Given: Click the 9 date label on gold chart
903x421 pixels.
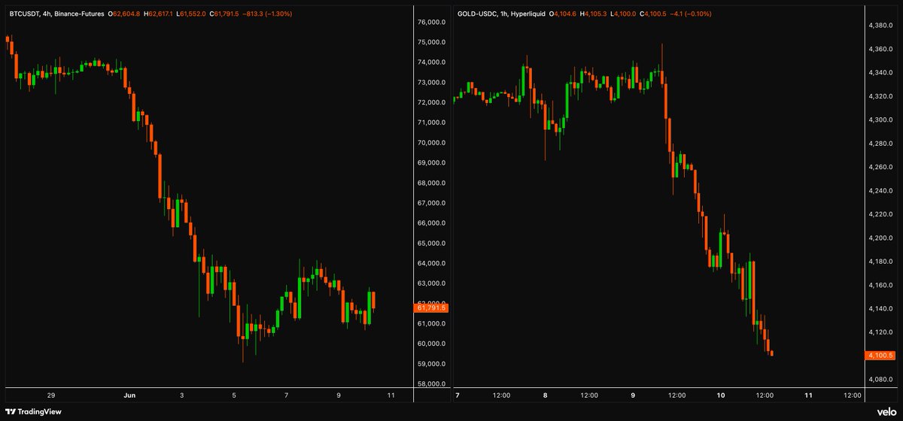Looking at the screenshot, I should coord(633,395).
